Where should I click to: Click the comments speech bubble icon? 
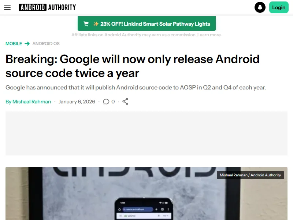pyautogui.click(x=106, y=102)
